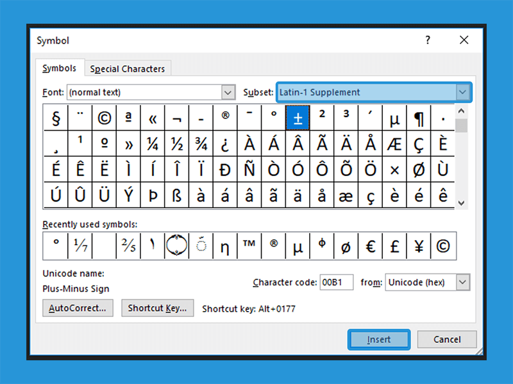Pick the pound £ recently used symbol

pyautogui.click(x=394, y=246)
